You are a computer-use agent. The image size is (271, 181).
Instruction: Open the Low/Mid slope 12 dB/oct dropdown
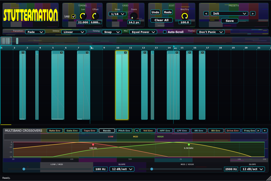pos(122,169)
